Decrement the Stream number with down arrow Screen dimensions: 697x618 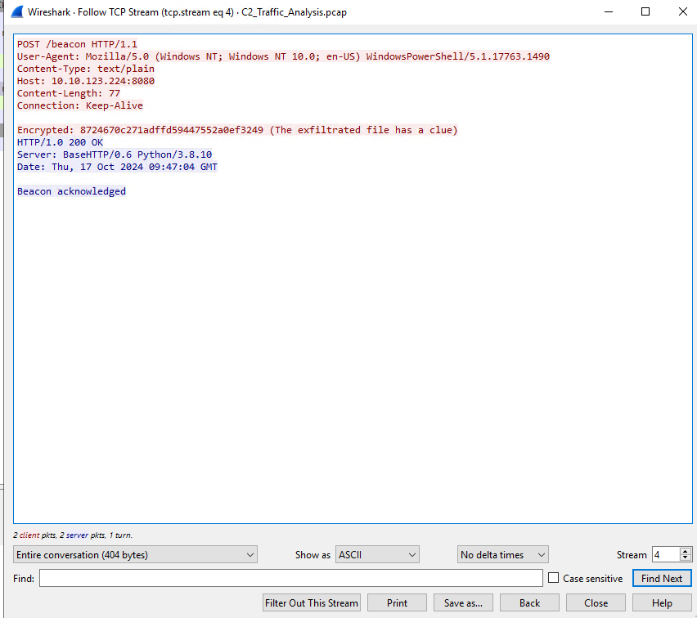coord(686,559)
